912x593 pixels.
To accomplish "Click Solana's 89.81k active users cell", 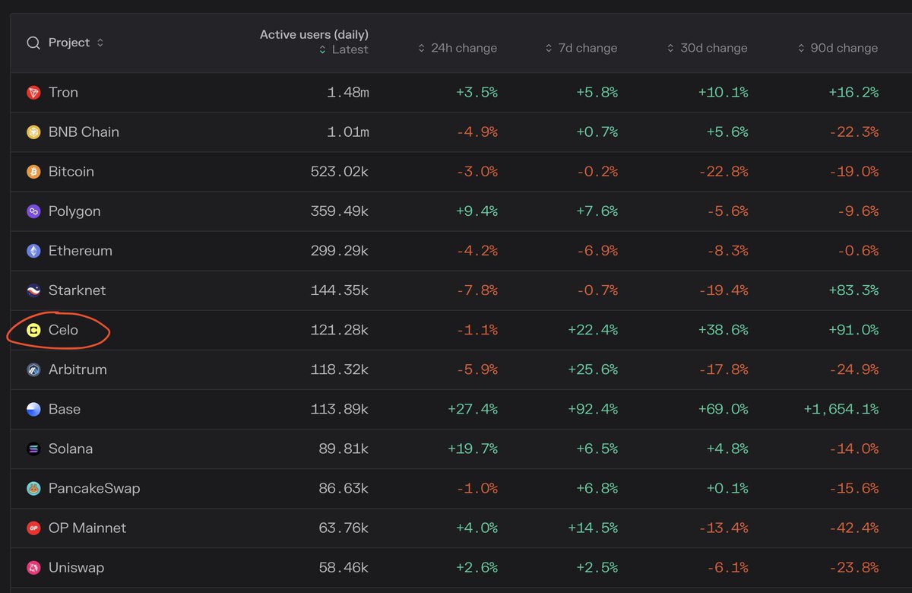I will pyautogui.click(x=344, y=449).
